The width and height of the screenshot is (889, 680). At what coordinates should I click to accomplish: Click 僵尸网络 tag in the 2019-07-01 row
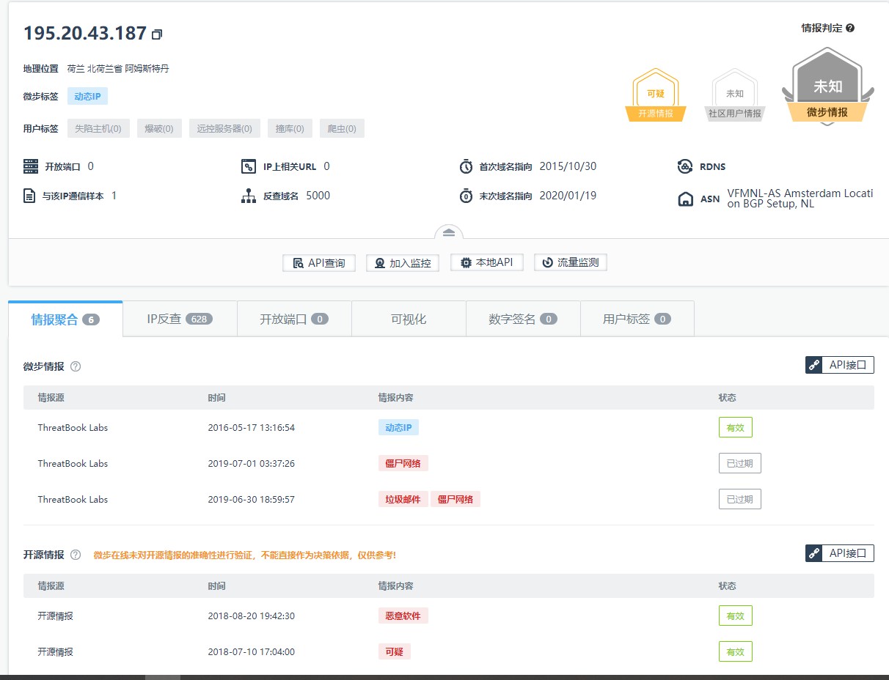click(403, 463)
